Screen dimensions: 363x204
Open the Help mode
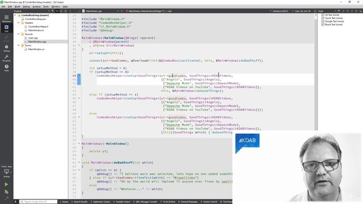coord(6,68)
